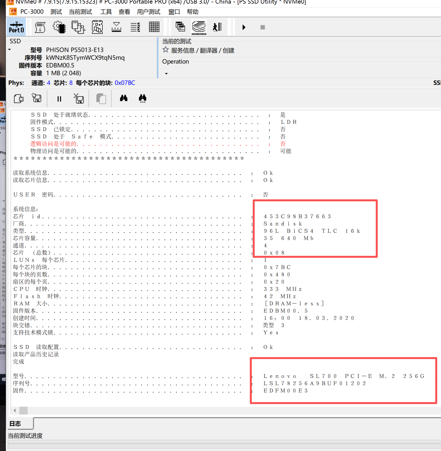
Task: Click the cascaded windows toolbar icon
Action: (180, 27)
